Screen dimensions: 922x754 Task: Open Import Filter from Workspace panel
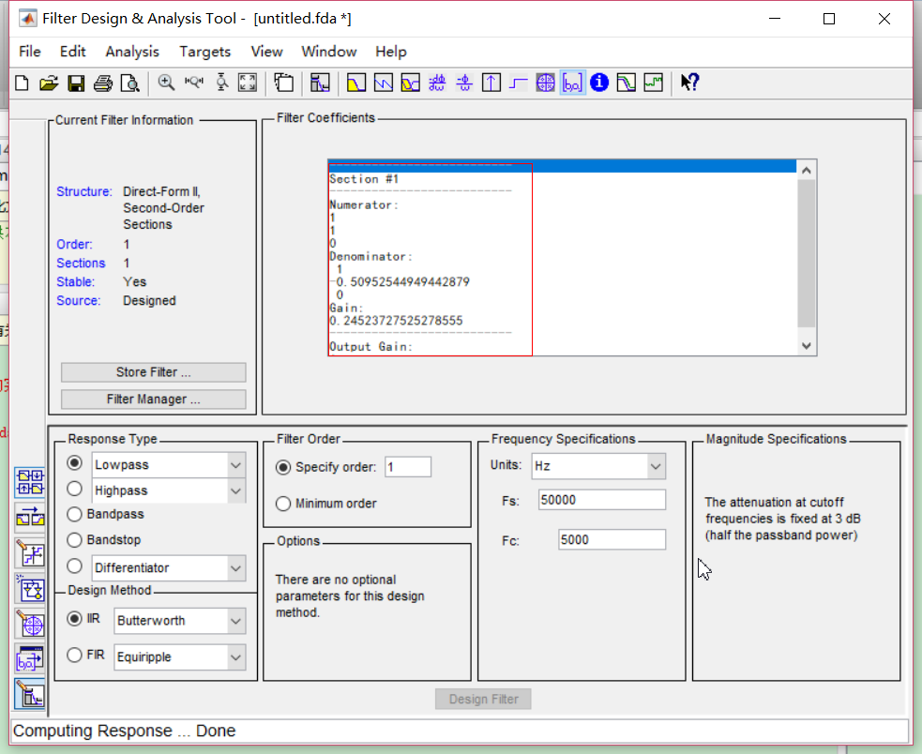point(29,659)
